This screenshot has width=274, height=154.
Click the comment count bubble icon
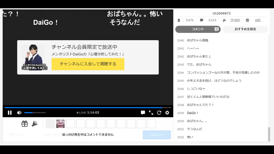tap(202, 20)
